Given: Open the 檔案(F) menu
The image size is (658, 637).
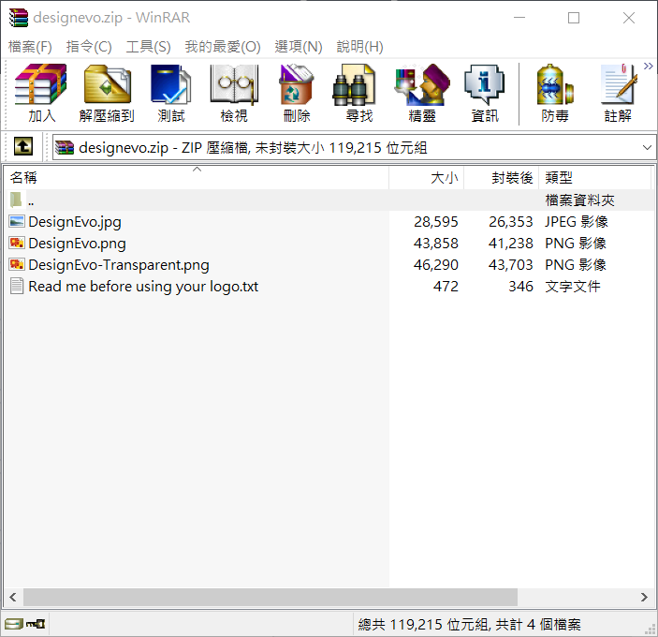Looking at the screenshot, I should tap(30, 47).
